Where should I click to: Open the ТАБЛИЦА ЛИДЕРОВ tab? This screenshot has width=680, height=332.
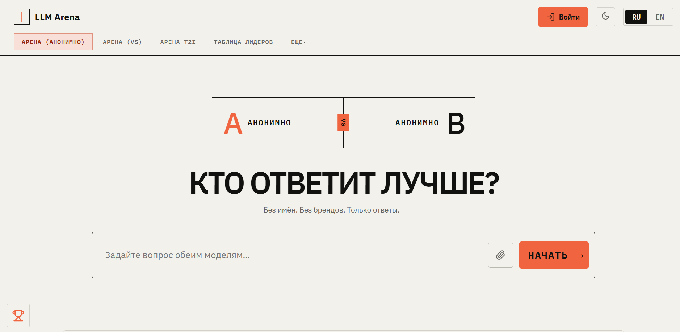click(x=243, y=42)
